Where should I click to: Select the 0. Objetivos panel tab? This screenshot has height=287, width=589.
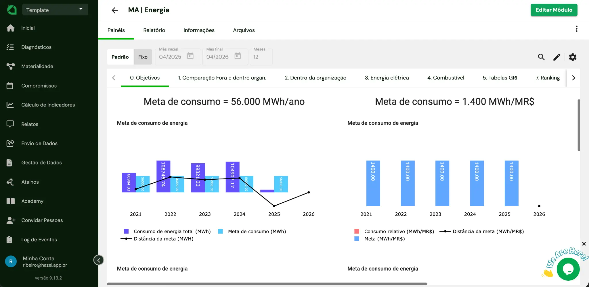145,78
